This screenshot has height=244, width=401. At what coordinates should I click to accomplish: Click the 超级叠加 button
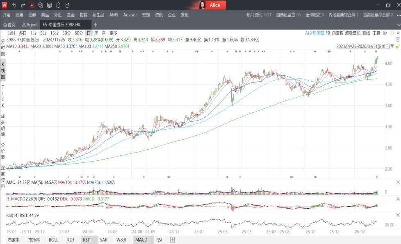point(353,33)
